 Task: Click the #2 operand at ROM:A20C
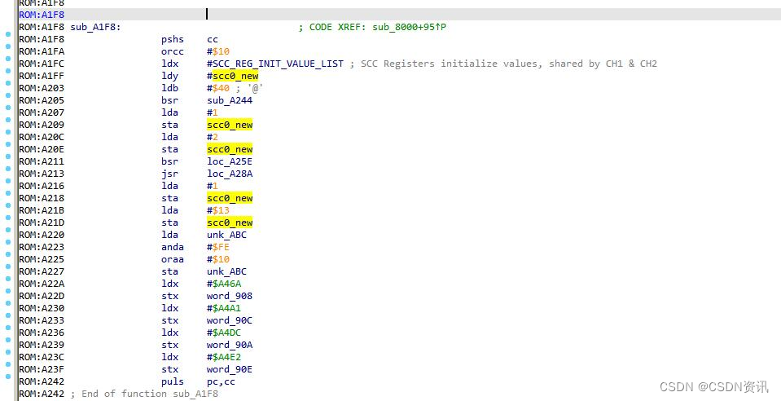(213, 137)
